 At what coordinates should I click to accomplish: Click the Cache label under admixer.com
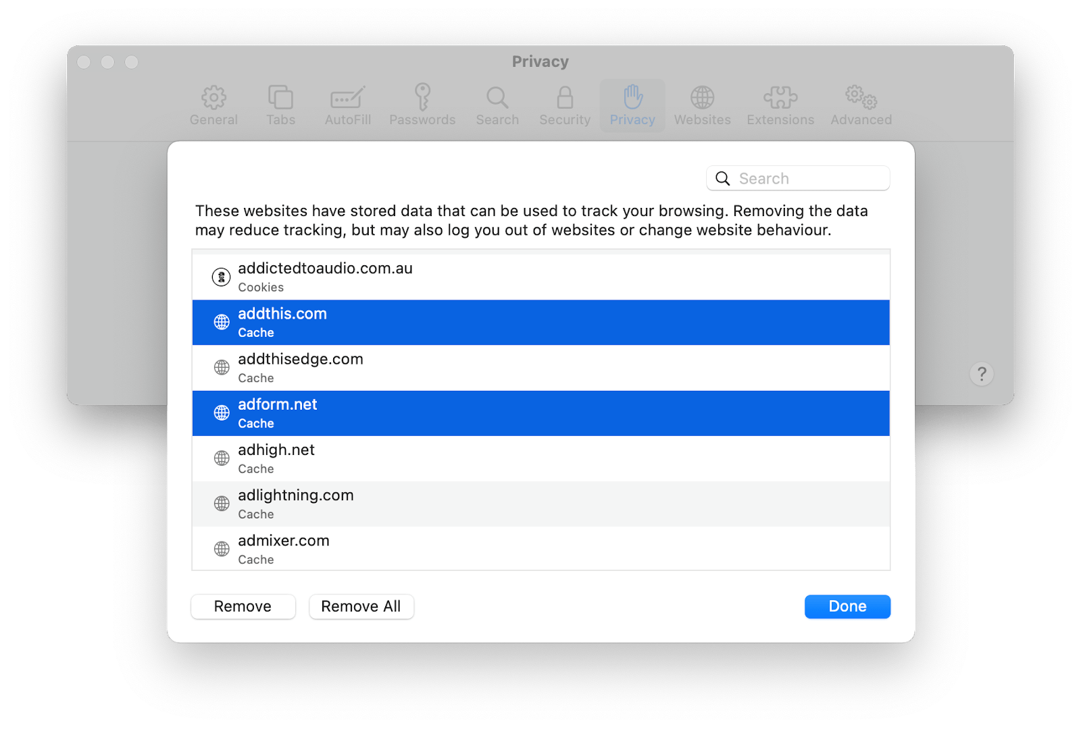256,560
